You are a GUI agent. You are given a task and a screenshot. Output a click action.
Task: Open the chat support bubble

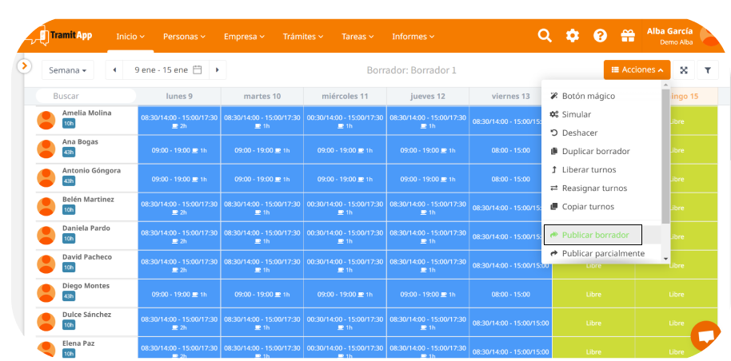(x=705, y=336)
